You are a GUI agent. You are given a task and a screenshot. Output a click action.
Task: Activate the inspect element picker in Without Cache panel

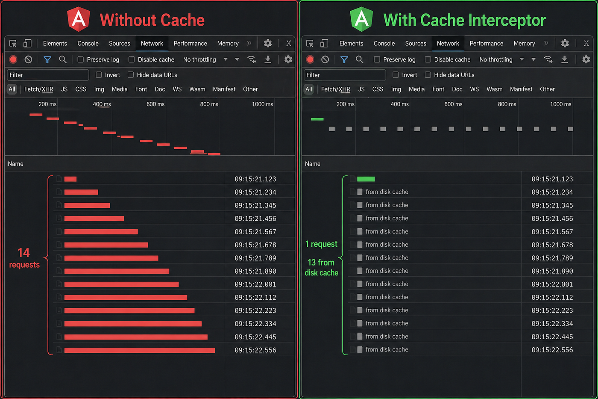(13, 44)
